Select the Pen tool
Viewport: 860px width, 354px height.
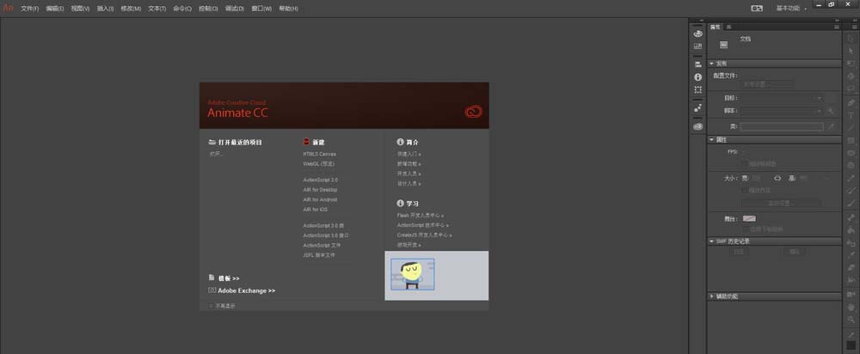pos(851,102)
